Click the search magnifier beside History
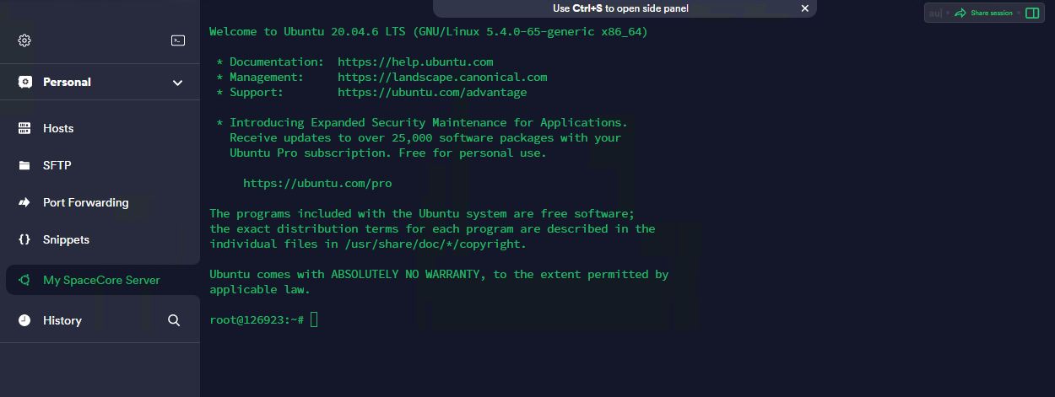This screenshot has width=1055, height=397. [x=174, y=320]
